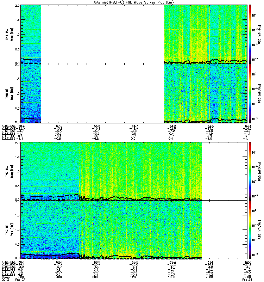The height and width of the screenshot is (282, 264).
Task: Click the '1.5' frequency tick on THC B∥ axis
Action: (17, 215)
